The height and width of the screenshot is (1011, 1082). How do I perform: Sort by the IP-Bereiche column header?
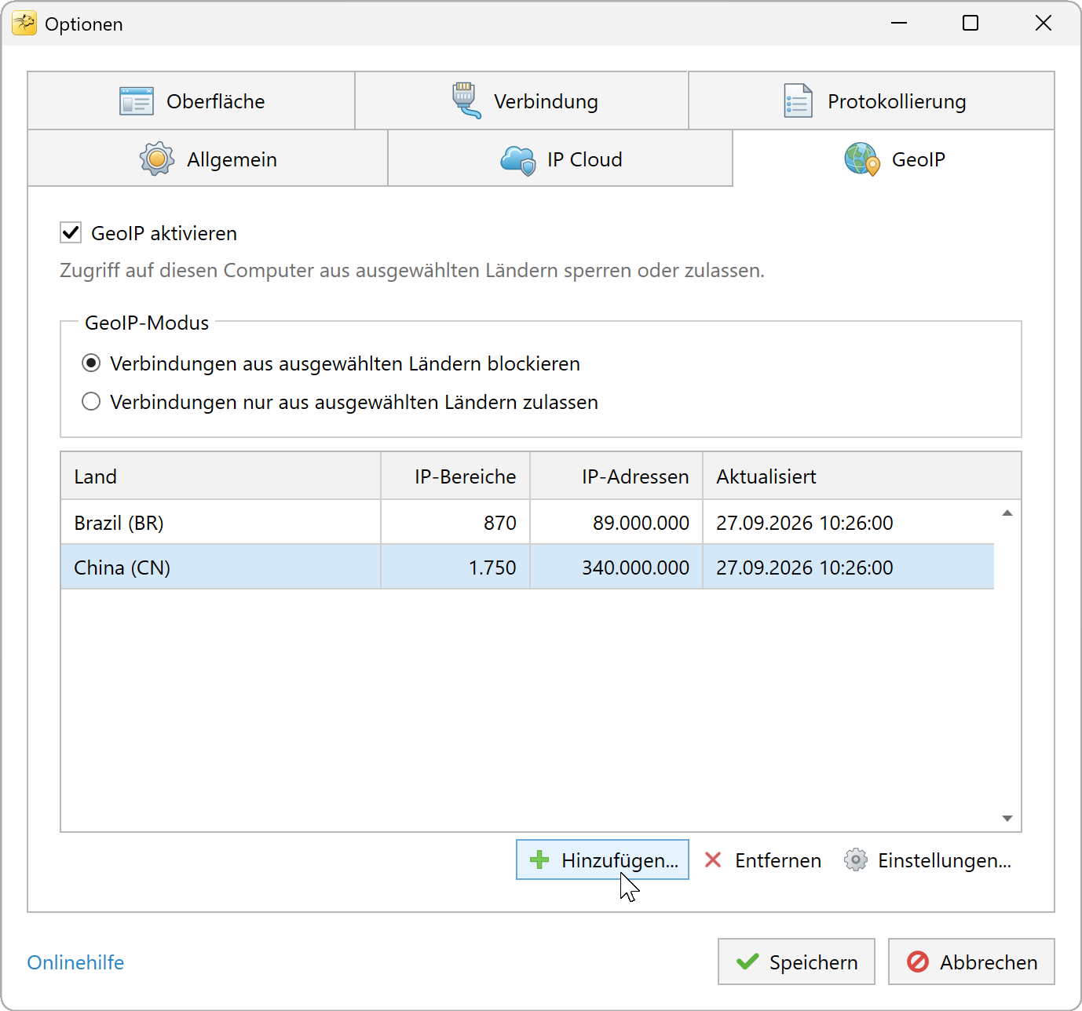[455, 476]
